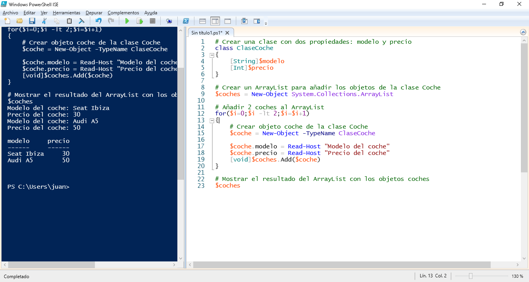This screenshot has width=529, height=282.
Task: Start PowerShell in a separate window icon
Action: 186,21
